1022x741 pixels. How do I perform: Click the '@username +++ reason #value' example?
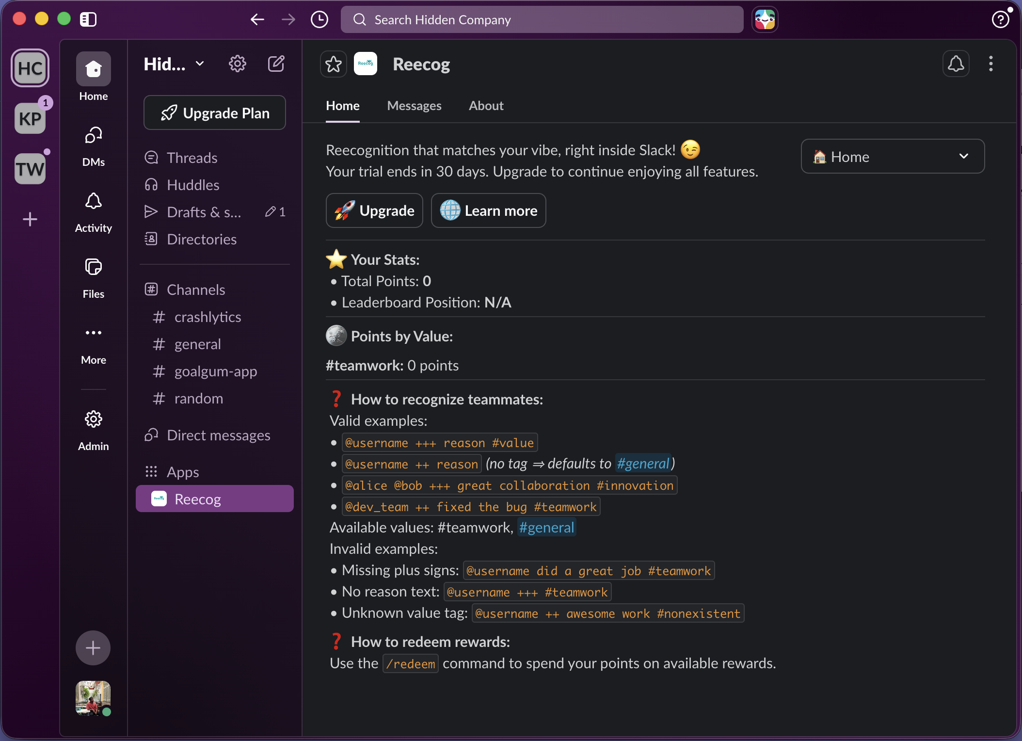coord(439,443)
